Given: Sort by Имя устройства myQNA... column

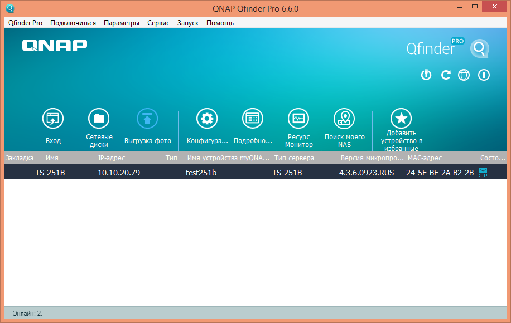Looking at the screenshot, I should pos(228,158).
